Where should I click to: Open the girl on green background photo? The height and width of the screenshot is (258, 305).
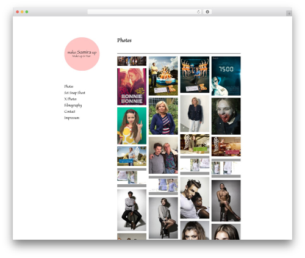click(132, 126)
